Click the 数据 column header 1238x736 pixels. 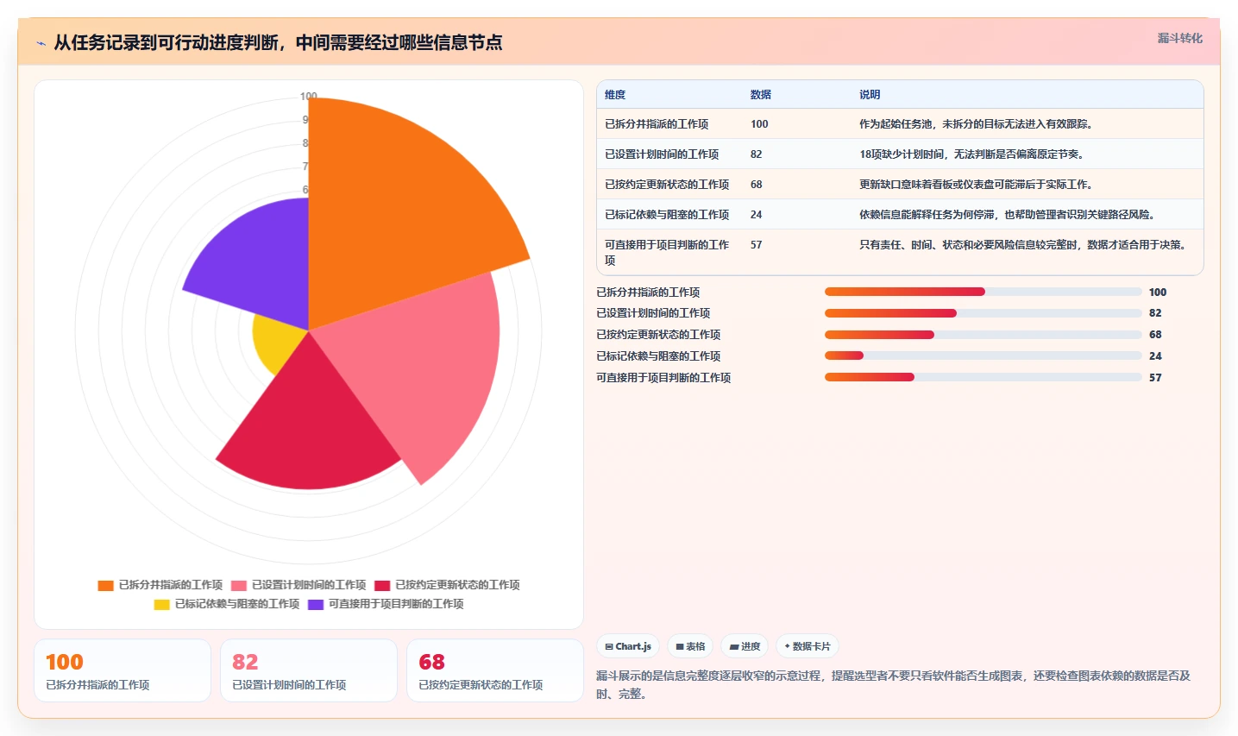click(x=761, y=95)
